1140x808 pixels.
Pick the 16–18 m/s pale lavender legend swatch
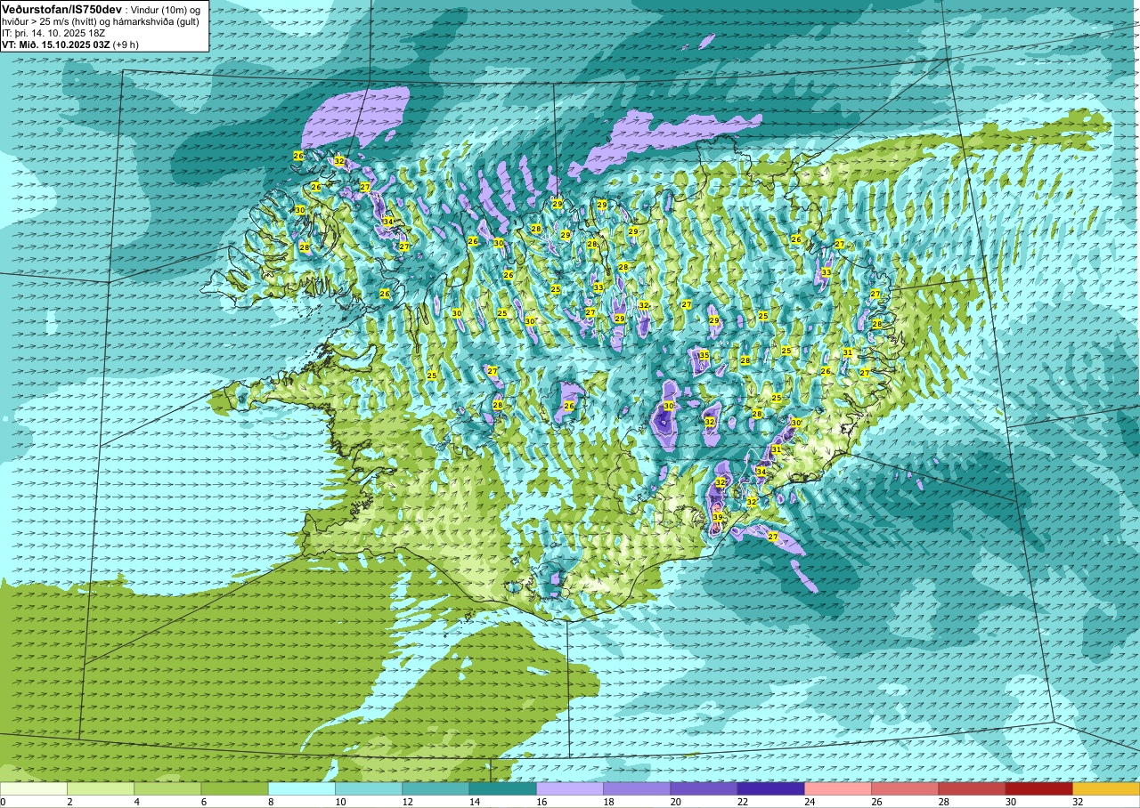[570, 788]
